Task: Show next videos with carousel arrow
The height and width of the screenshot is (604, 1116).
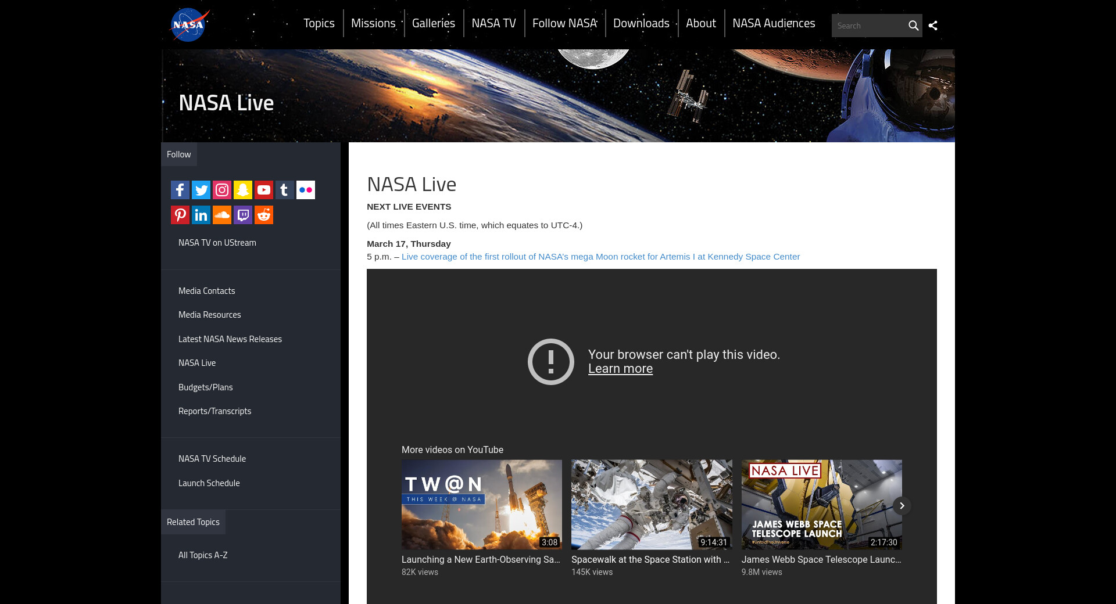Action: pos(902,506)
